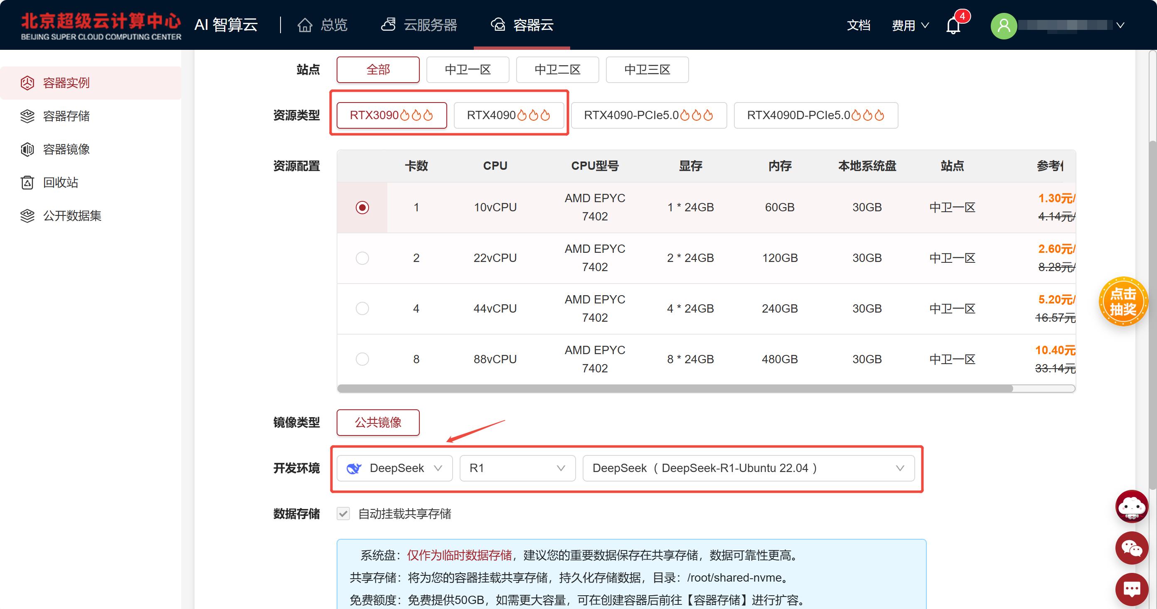Expand the DeepSeek framework dropdown
This screenshot has width=1157, height=609.
[x=395, y=469]
